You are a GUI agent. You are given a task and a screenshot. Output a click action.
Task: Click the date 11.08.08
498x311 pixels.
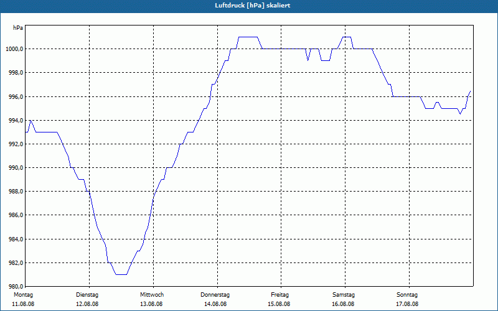[23, 304]
